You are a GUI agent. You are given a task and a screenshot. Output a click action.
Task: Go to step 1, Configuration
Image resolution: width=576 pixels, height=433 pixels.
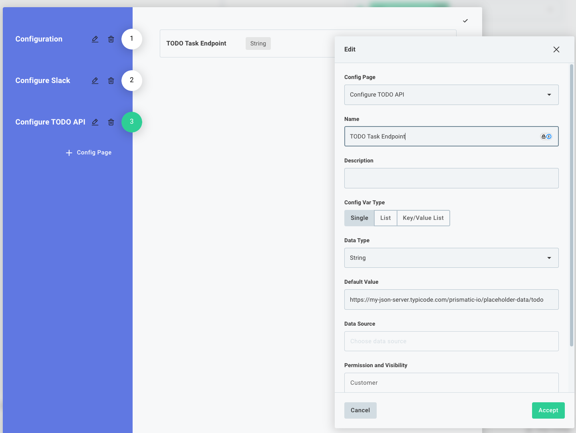pos(131,39)
